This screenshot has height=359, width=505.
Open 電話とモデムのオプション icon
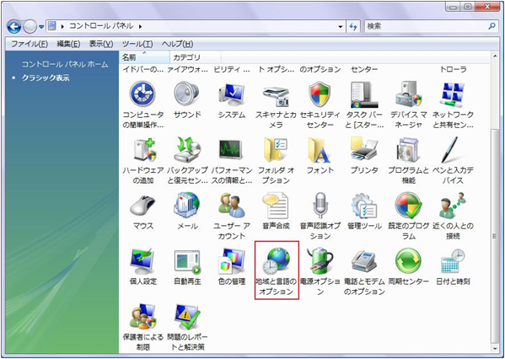click(x=364, y=261)
